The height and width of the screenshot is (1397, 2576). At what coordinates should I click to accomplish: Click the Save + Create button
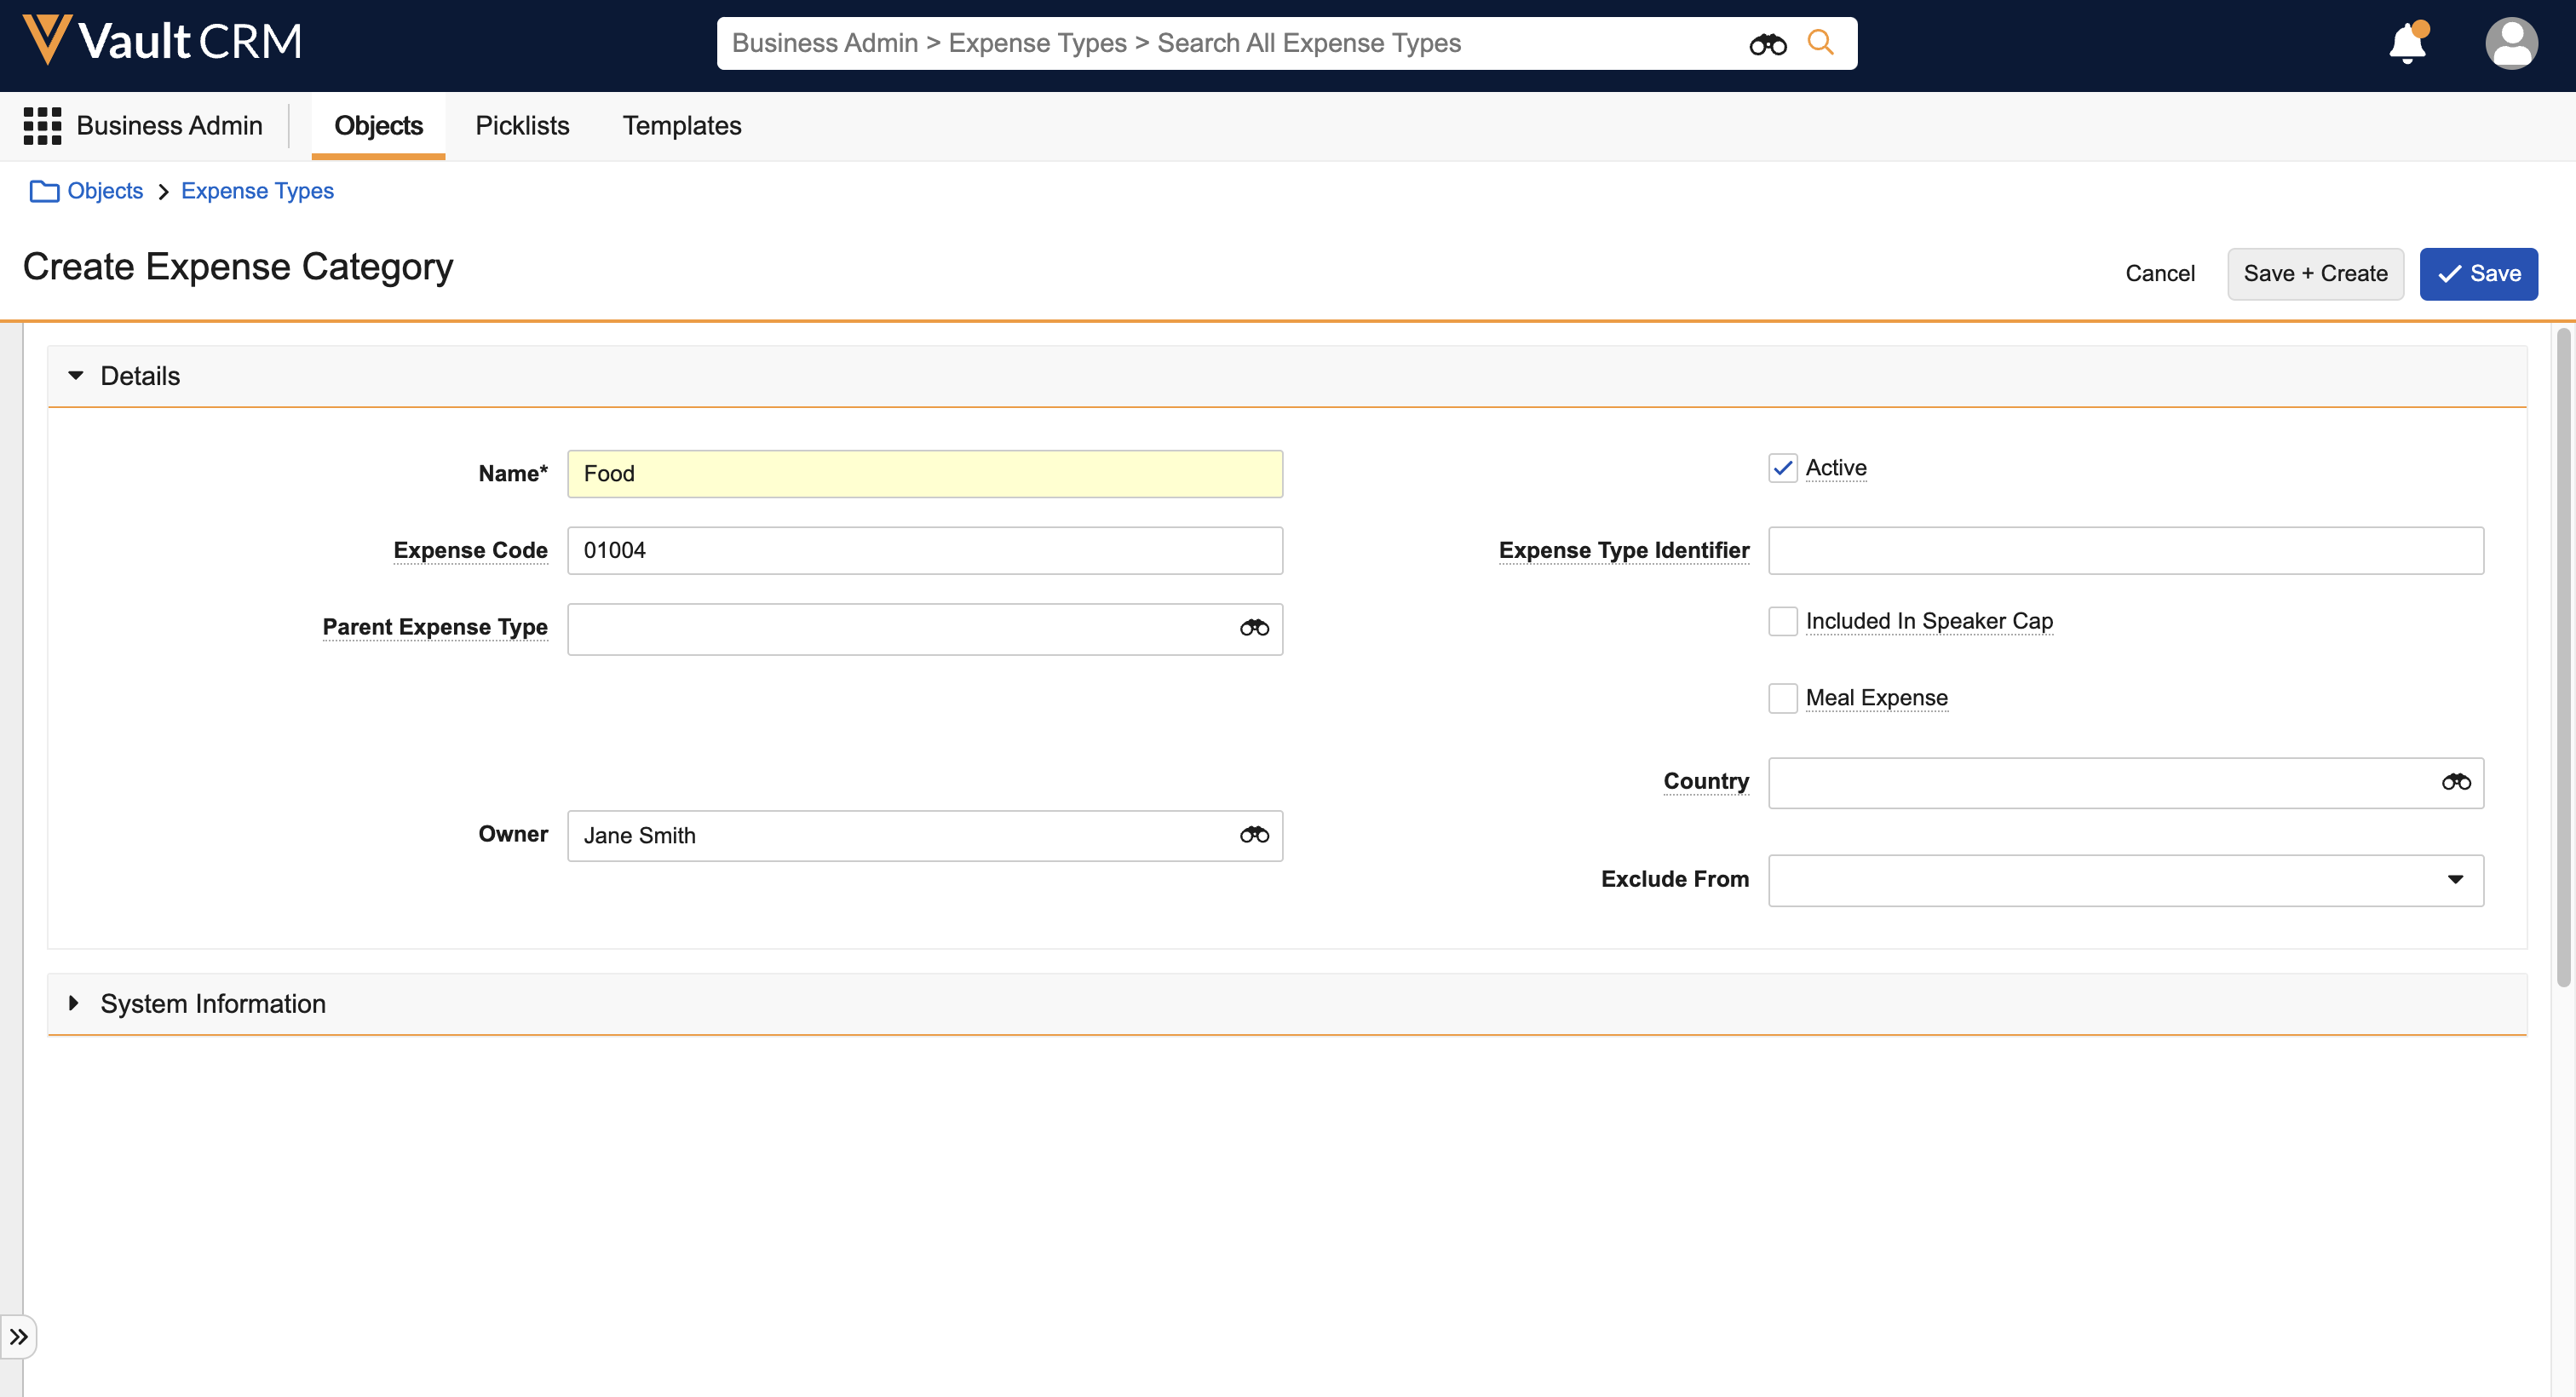click(x=2314, y=274)
